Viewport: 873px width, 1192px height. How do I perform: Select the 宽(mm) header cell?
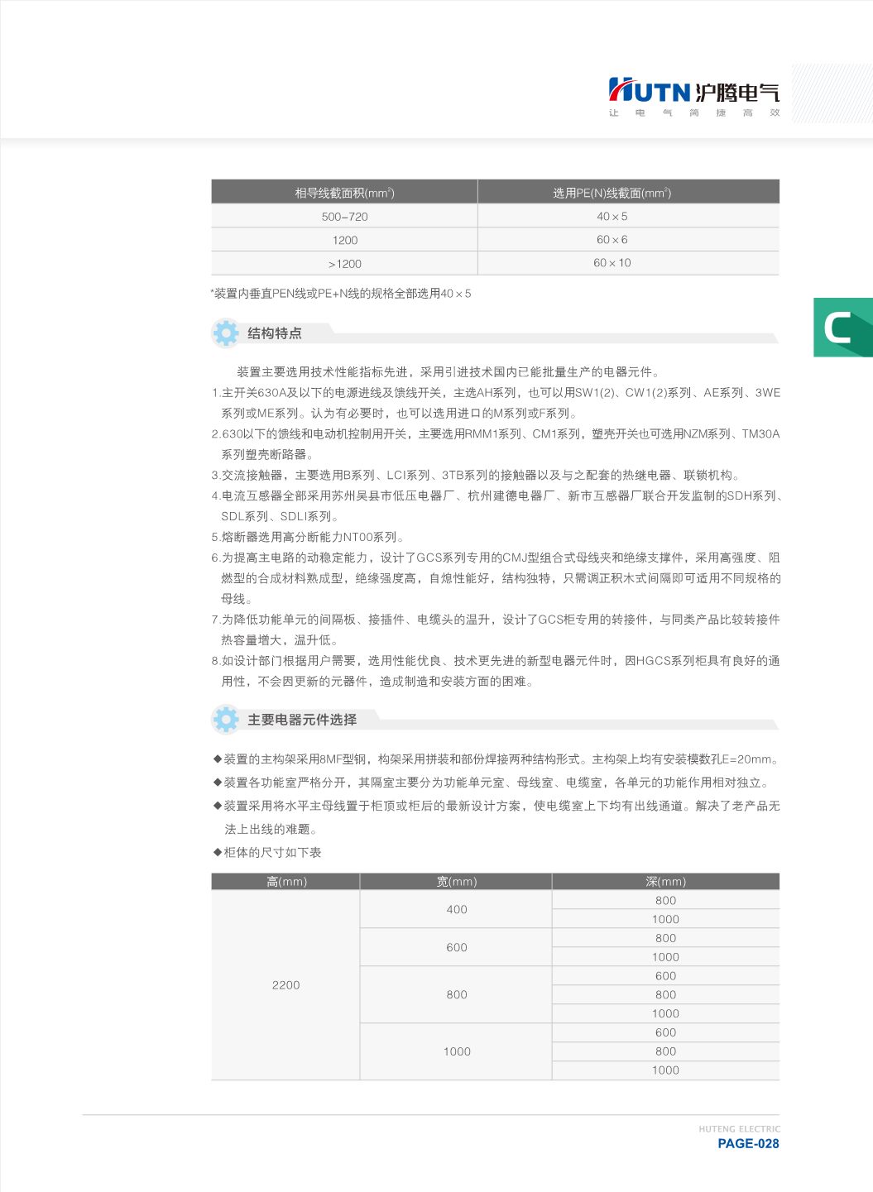pyautogui.click(x=456, y=881)
